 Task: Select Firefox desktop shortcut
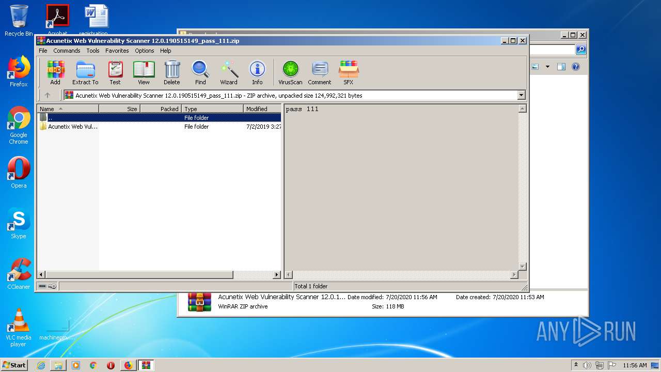click(x=19, y=71)
